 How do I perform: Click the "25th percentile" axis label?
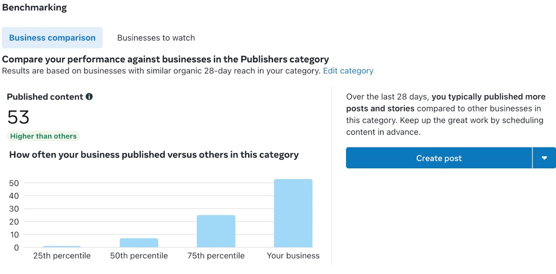(62, 256)
